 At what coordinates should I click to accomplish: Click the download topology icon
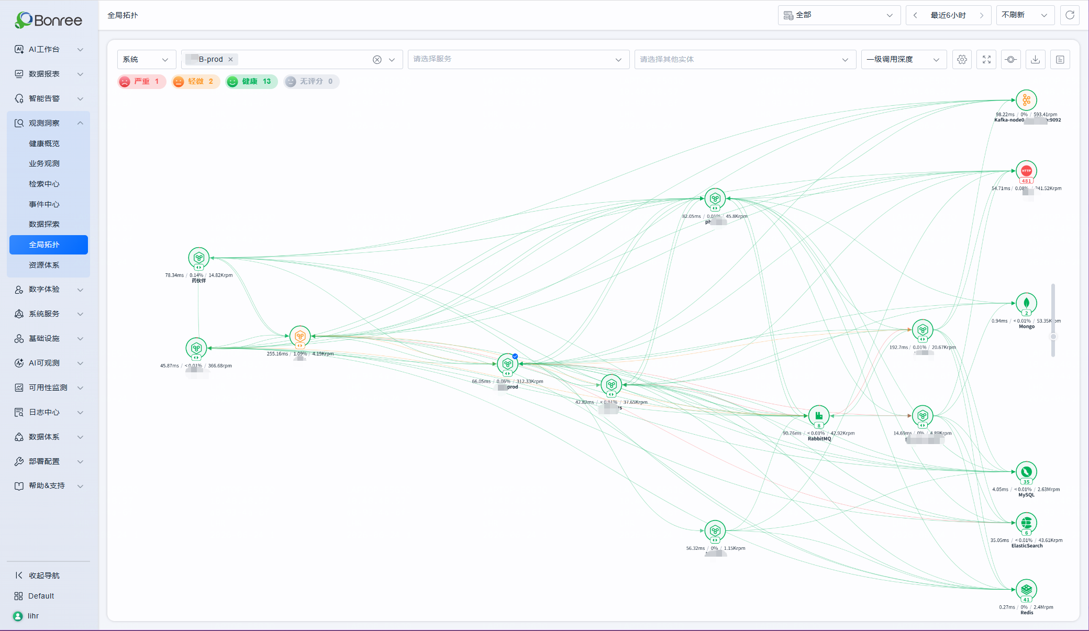click(1035, 60)
